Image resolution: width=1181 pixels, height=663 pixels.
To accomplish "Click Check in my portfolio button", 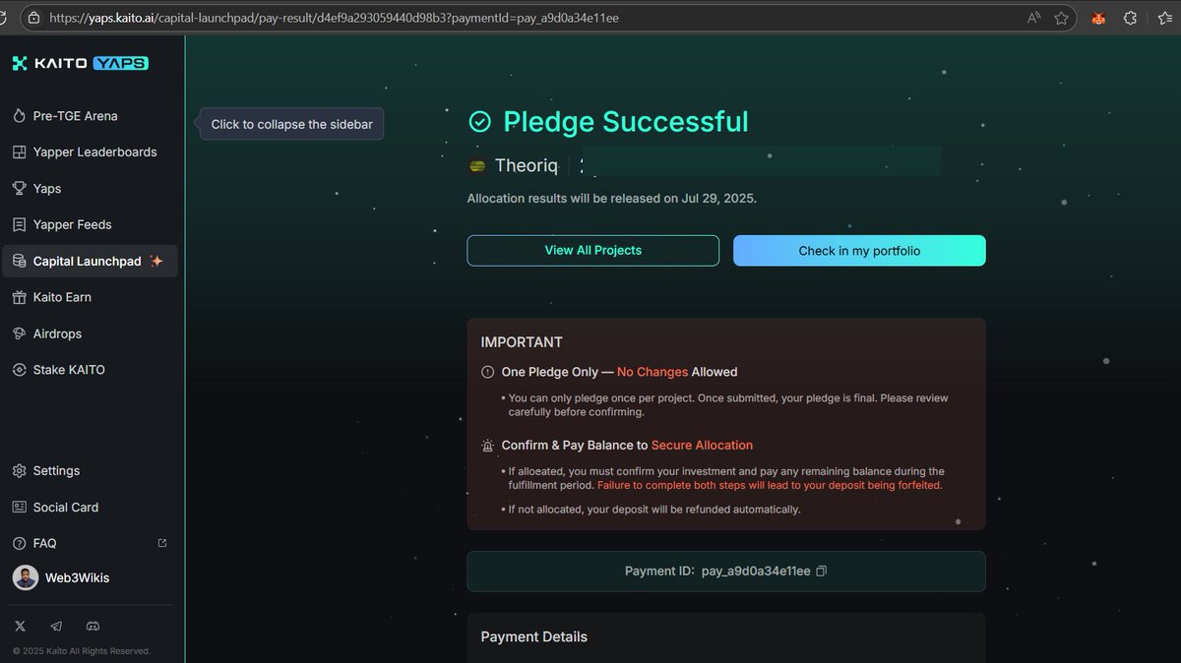I will [859, 251].
